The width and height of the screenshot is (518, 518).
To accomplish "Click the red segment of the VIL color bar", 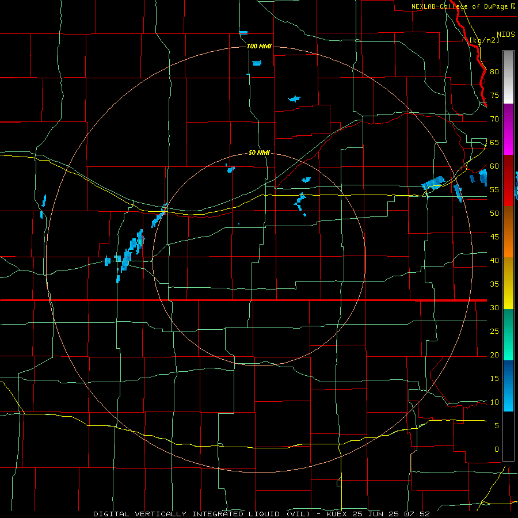I will pyautogui.click(x=508, y=180).
